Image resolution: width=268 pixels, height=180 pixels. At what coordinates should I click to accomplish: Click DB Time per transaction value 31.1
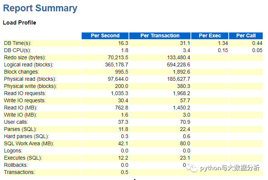point(185,43)
